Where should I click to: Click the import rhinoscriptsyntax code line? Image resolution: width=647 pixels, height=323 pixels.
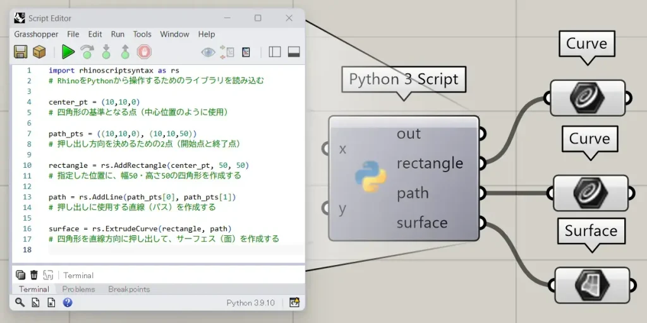point(114,71)
